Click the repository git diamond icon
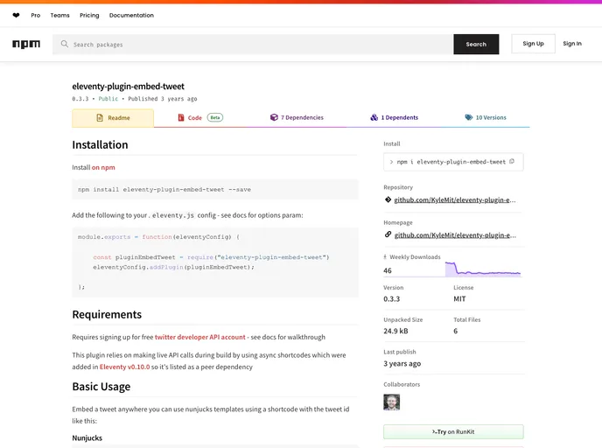602x448 pixels. click(x=388, y=199)
